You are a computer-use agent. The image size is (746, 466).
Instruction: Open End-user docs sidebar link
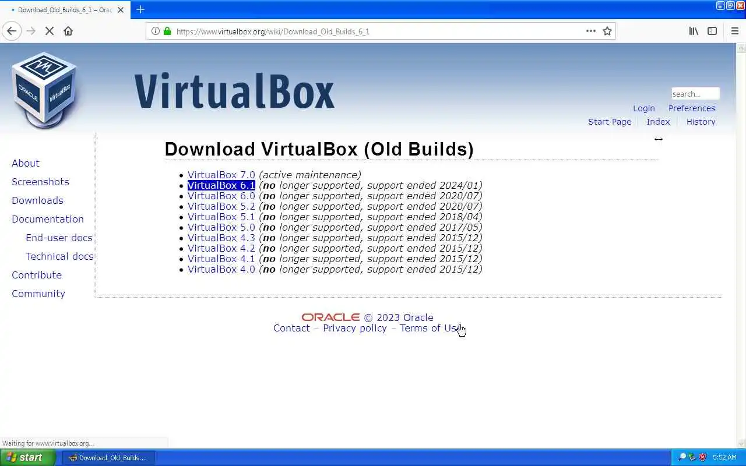[59, 238]
